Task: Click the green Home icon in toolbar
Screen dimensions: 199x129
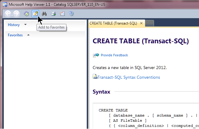Action: tap(27, 14)
